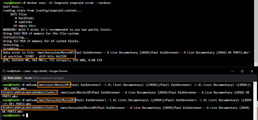Click the 'Nicht sicher' security badge

click(12, 78)
